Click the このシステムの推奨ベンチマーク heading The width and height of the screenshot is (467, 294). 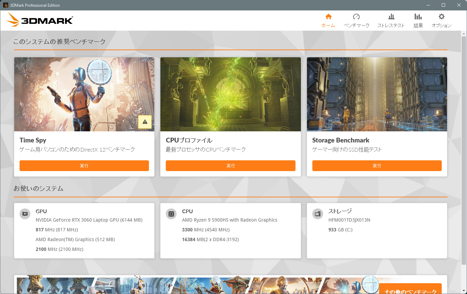pyautogui.click(x=59, y=42)
